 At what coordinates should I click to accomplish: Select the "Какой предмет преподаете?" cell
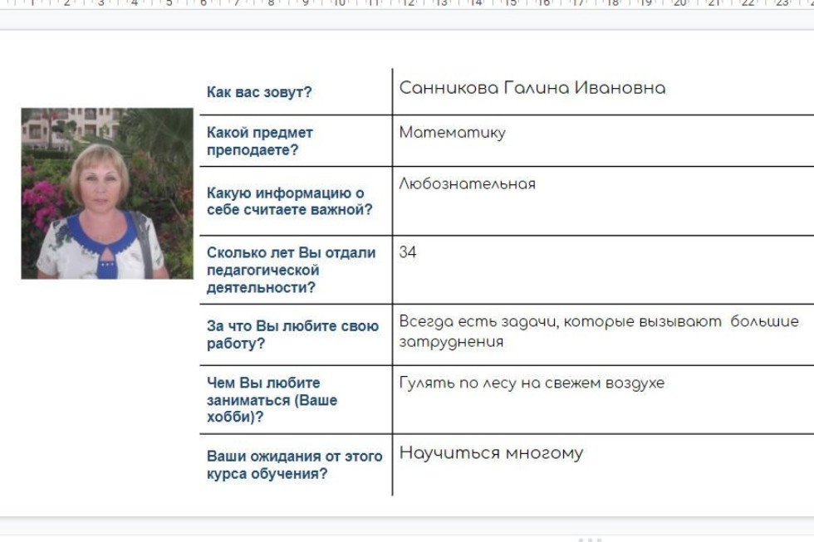point(259,141)
